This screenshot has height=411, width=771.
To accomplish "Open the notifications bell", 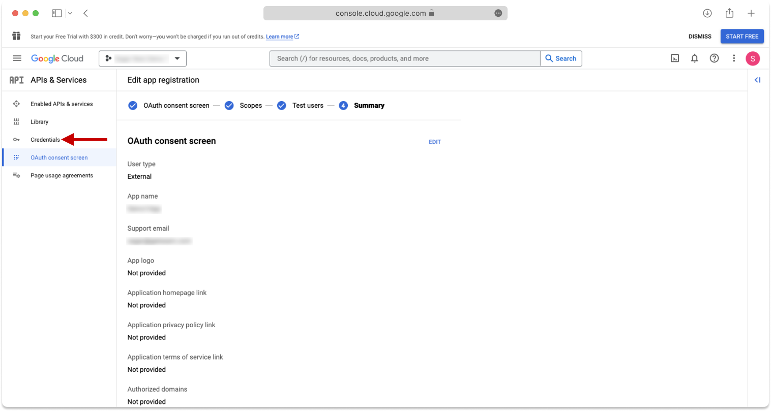I will point(694,58).
